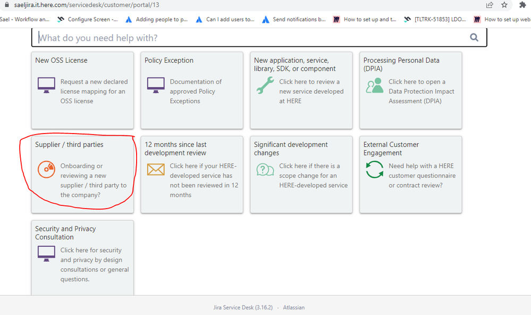The width and height of the screenshot is (531, 315).
Task: Open '12 months since last development review' title
Action: (x=175, y=148)
